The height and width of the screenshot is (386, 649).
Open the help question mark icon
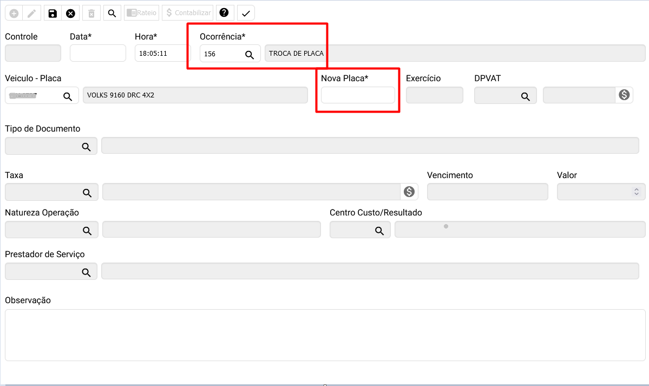(224, 13)
